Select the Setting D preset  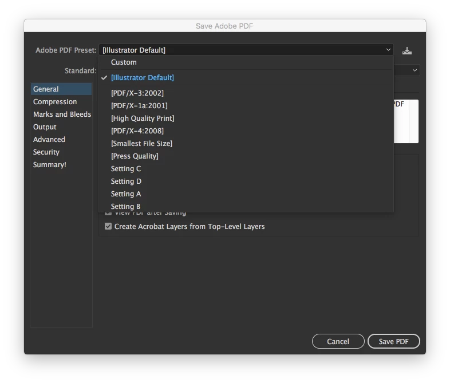246,181
